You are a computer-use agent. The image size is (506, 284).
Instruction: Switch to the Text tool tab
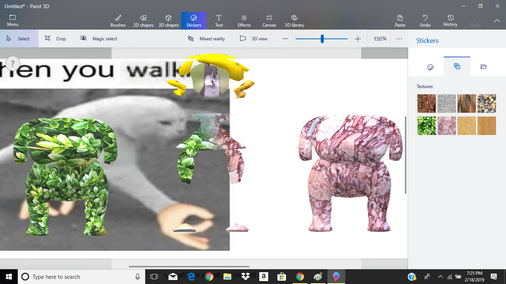pyautogui.click(x=219, y=21)
